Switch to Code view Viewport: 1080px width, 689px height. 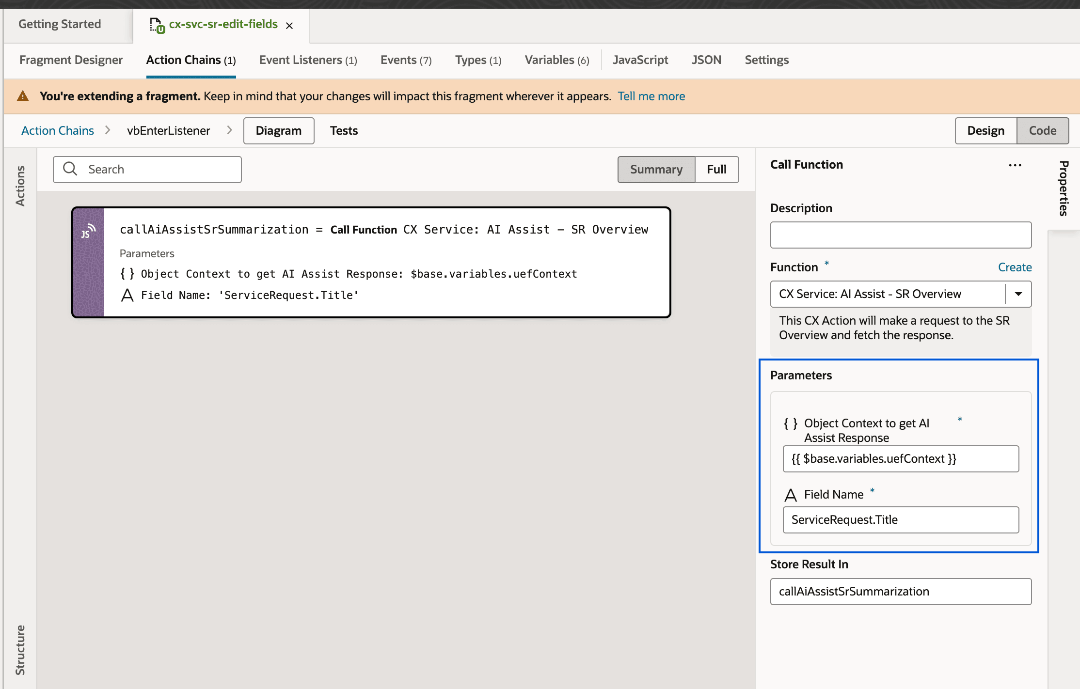point(1042,131)
